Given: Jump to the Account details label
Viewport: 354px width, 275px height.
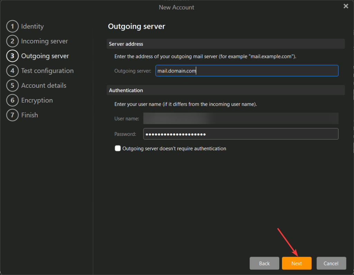Looking at the screenshot, I should click(x=44, y=86).
